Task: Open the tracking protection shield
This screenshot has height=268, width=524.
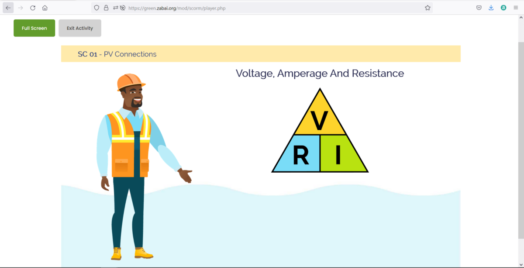Action: pyautogui.click(x=97, y=7)
